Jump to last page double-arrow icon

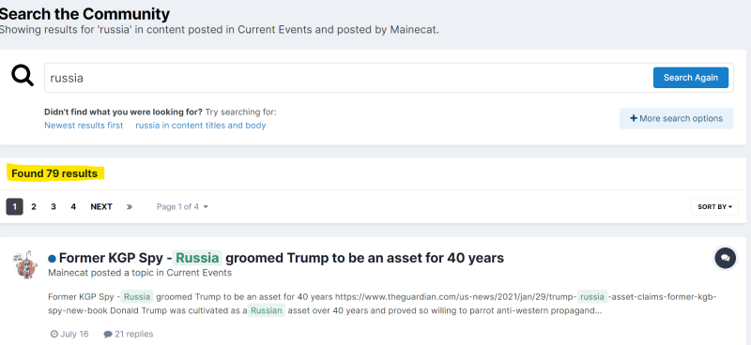[x=130, y=206]
